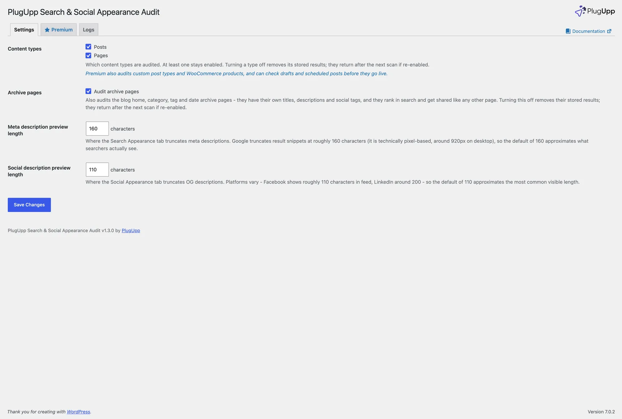Click the star icon on the Premium tab
622x419 pixels.
click(47, 30)
